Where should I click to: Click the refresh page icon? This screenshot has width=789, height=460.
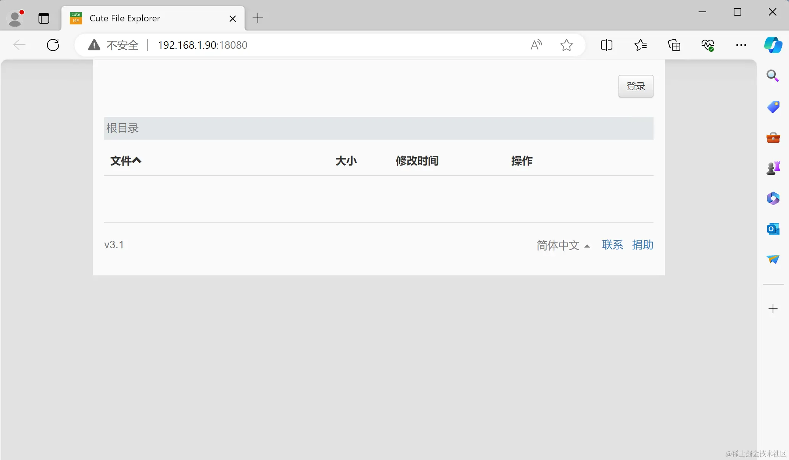(53, 45)
